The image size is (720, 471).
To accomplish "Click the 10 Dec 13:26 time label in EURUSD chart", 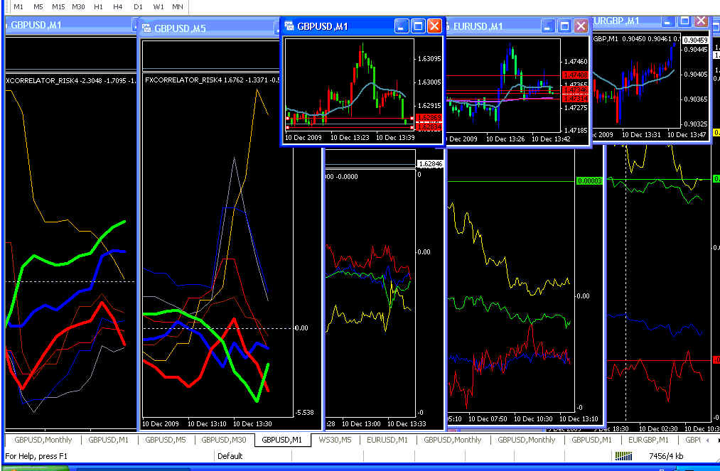I will coord(505,139).
